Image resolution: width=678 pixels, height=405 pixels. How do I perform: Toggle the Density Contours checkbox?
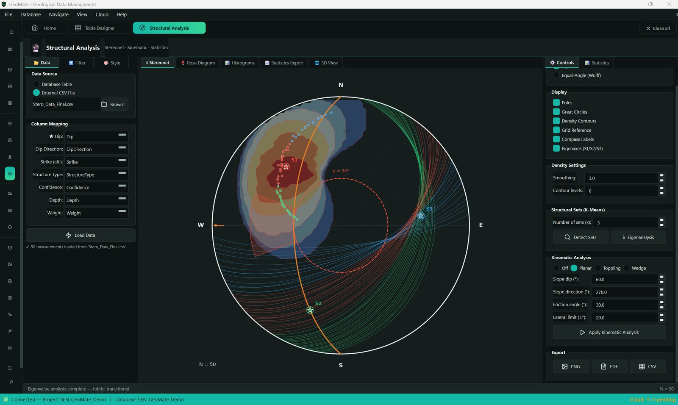(x=556, y=121)
